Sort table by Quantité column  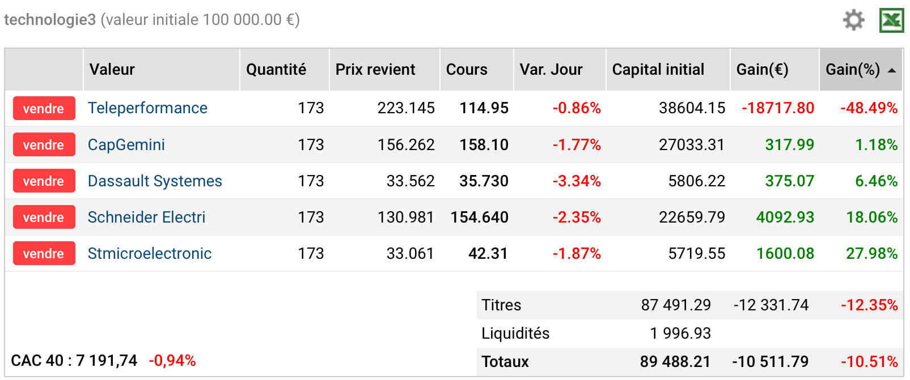click(x=276, y=70)
